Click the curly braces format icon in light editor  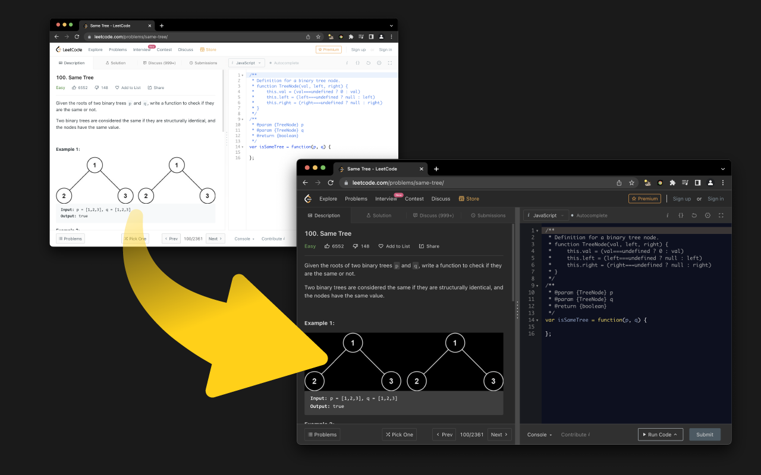pyautogui.click(x=357, y=63)
